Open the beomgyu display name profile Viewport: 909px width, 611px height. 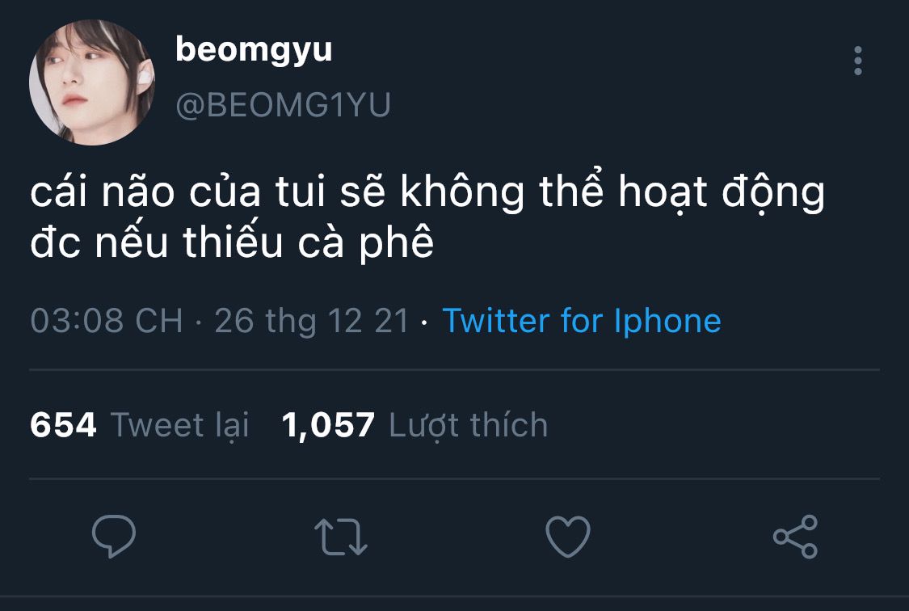[x=254, y=51]
